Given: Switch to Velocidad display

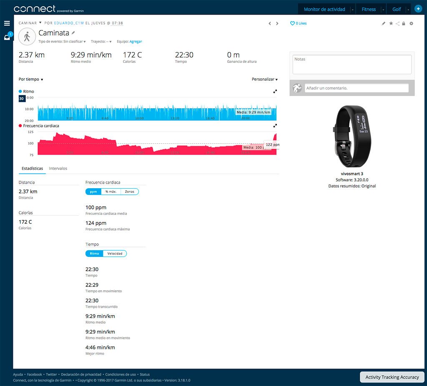Looking at the screenshot, I should coord(115,254).
